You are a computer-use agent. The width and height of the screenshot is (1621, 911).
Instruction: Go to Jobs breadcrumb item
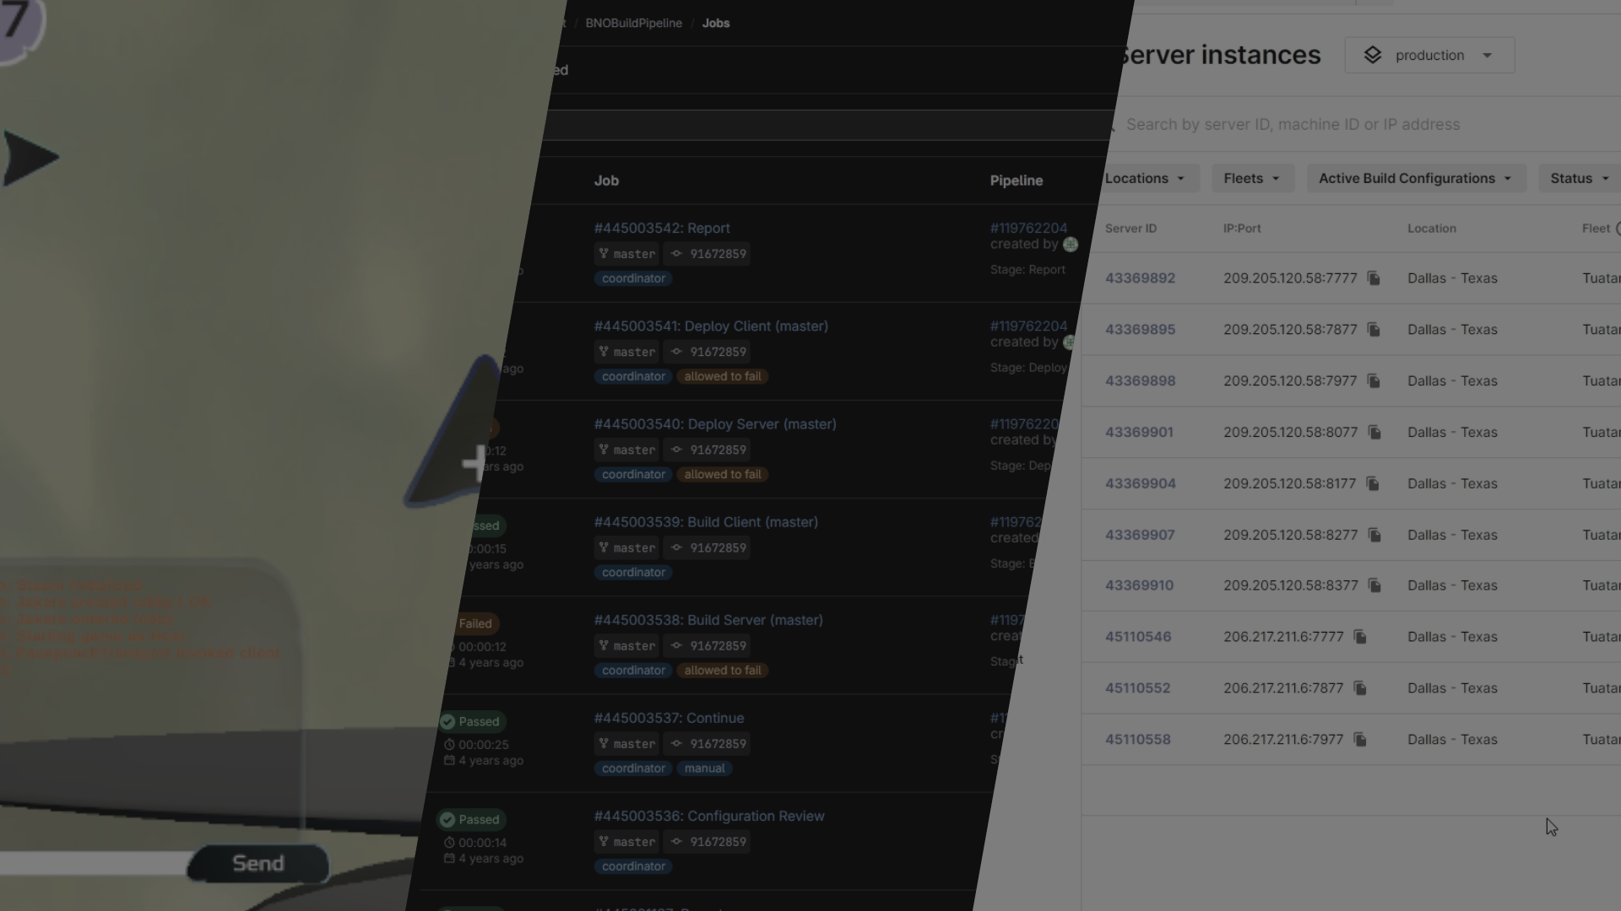[x=715, y=24]
